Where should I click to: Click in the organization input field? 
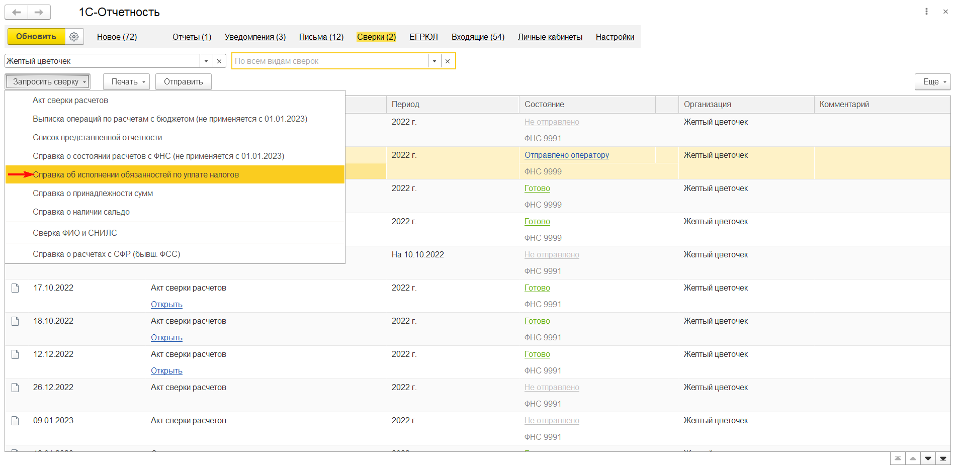(x=103, y=61)
